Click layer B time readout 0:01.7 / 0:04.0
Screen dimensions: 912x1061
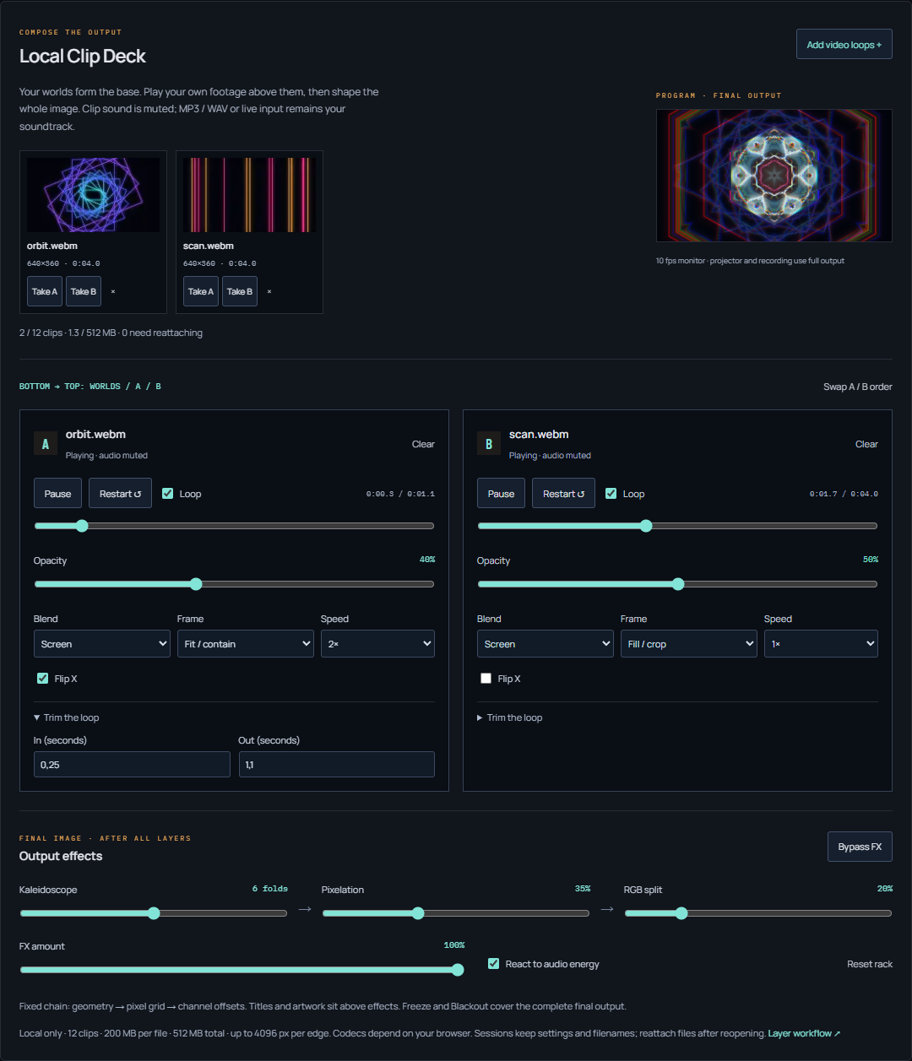point(844,494)
